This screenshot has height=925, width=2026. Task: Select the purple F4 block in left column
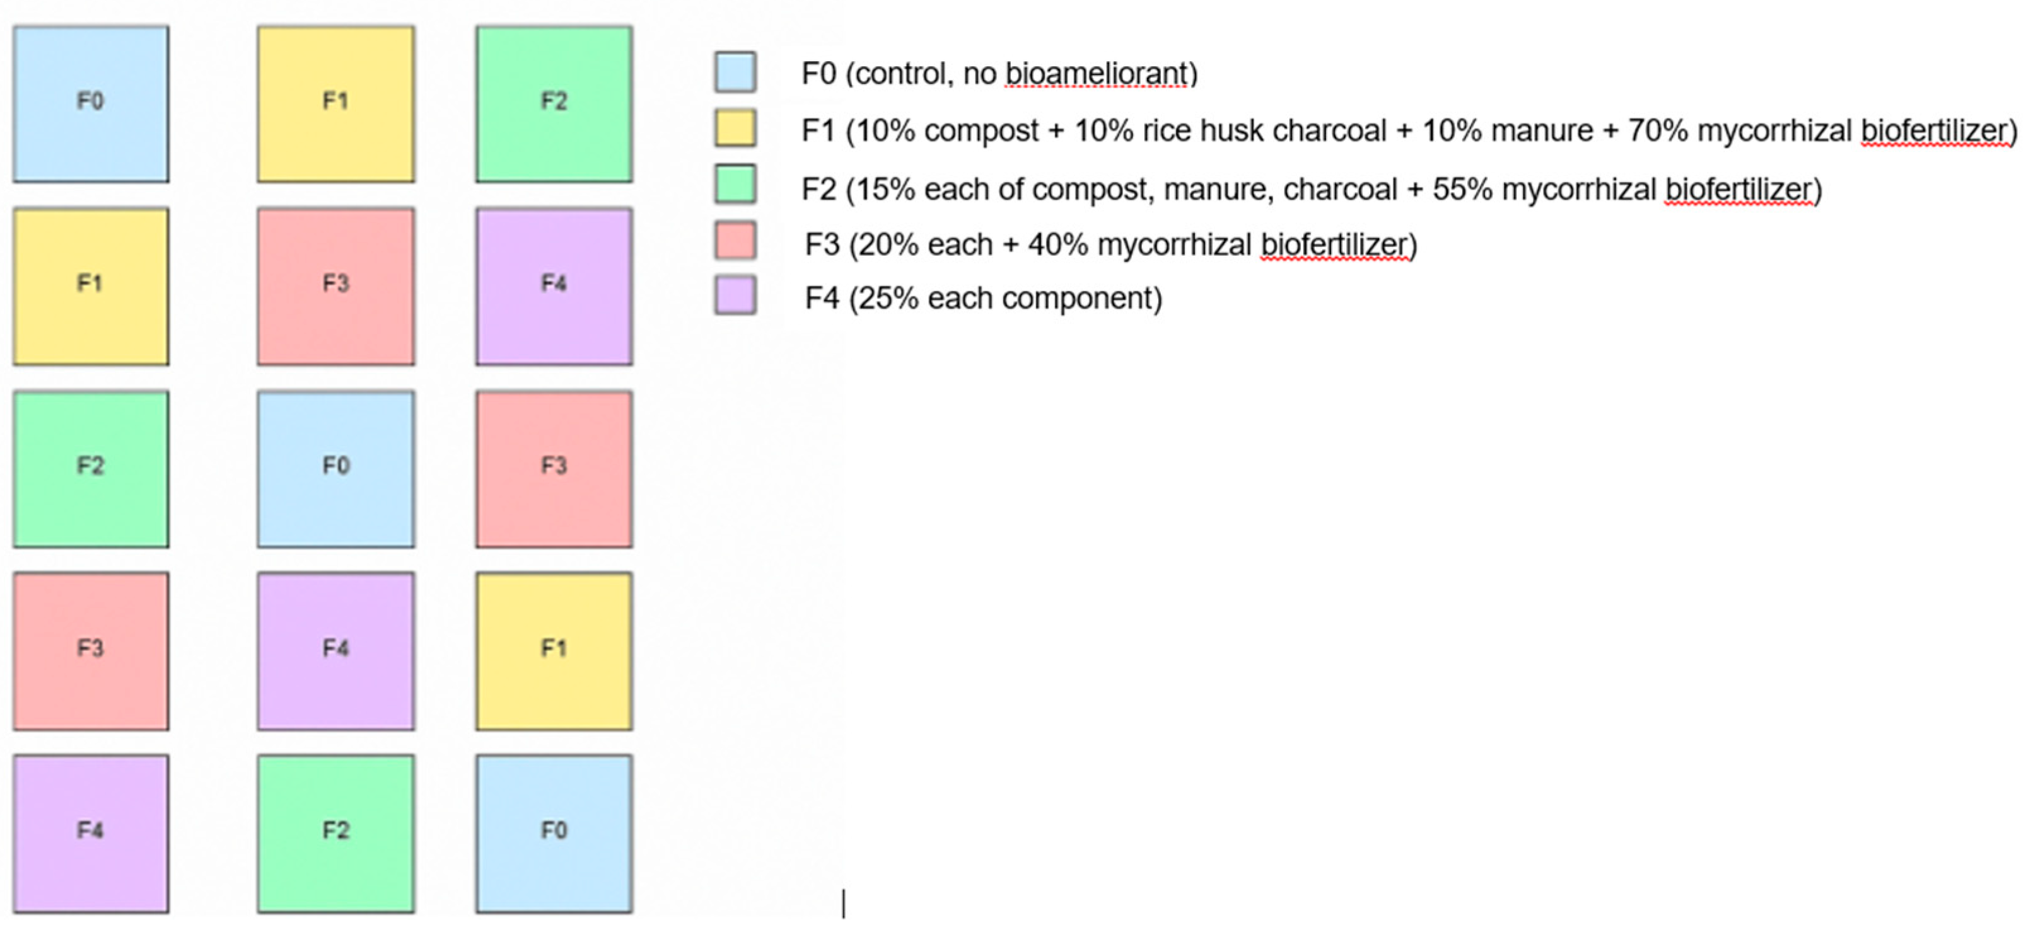[90, 833]
